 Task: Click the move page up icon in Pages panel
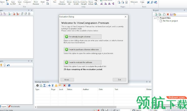[x=25, y=14]
